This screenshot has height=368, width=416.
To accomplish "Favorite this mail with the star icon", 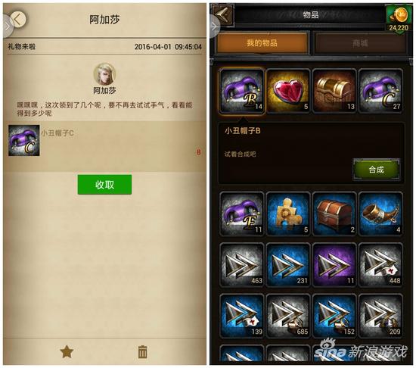I will pyautogui.click(x=67, y=352).
